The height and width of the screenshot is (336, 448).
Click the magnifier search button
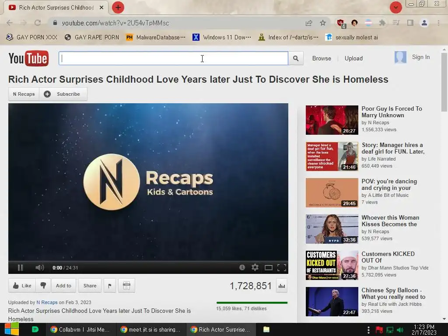(296, 58)
